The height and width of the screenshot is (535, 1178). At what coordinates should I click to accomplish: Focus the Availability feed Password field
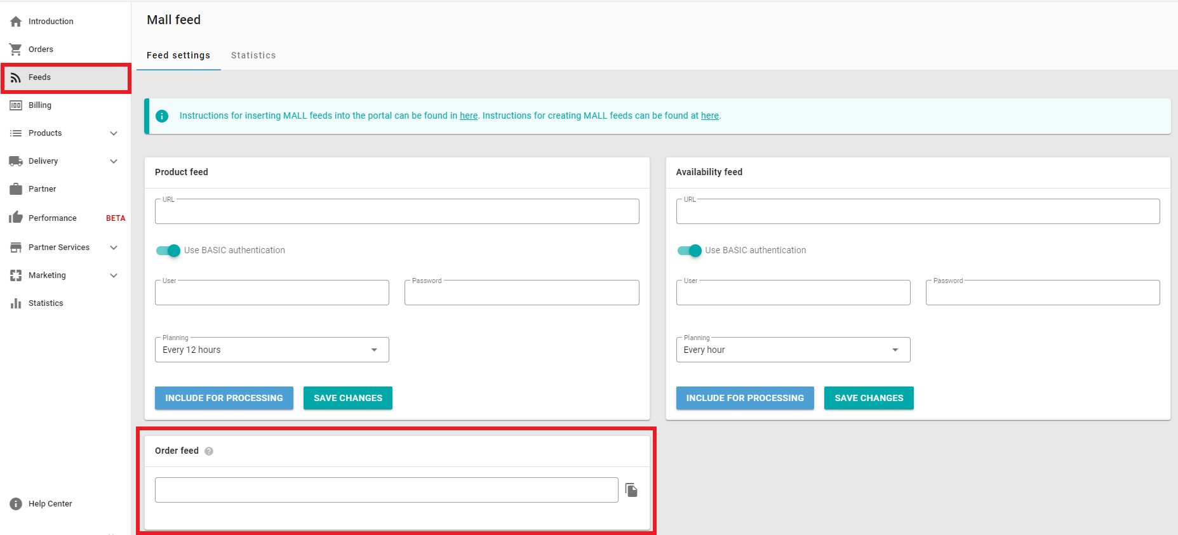[x=1043, y=293]
